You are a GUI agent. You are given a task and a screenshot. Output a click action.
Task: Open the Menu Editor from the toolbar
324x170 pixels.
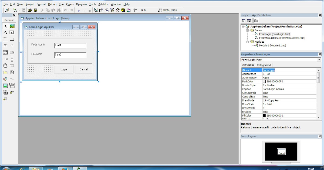pos(23,10)
